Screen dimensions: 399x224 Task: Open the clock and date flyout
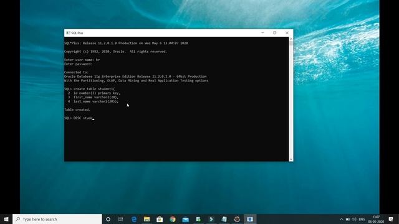point(376,219)
